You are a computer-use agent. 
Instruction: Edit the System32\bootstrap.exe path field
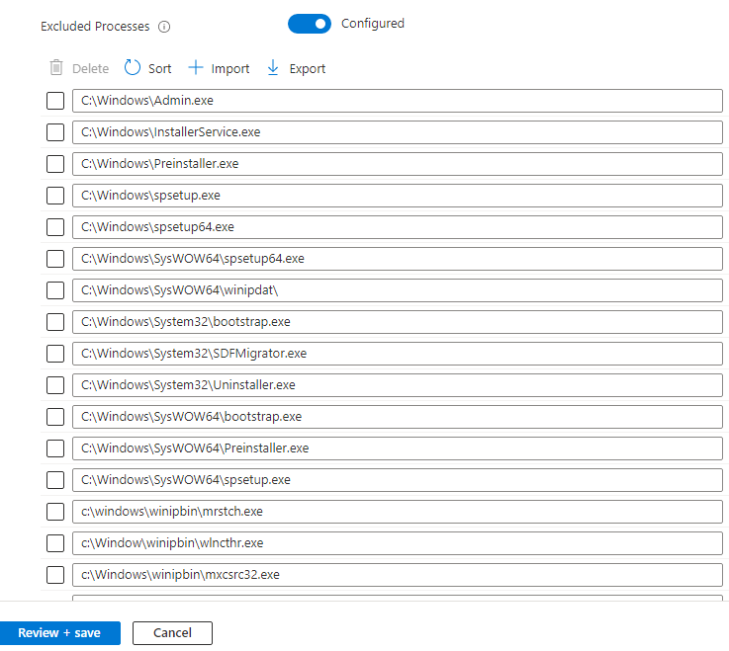(x=397, y=322)
